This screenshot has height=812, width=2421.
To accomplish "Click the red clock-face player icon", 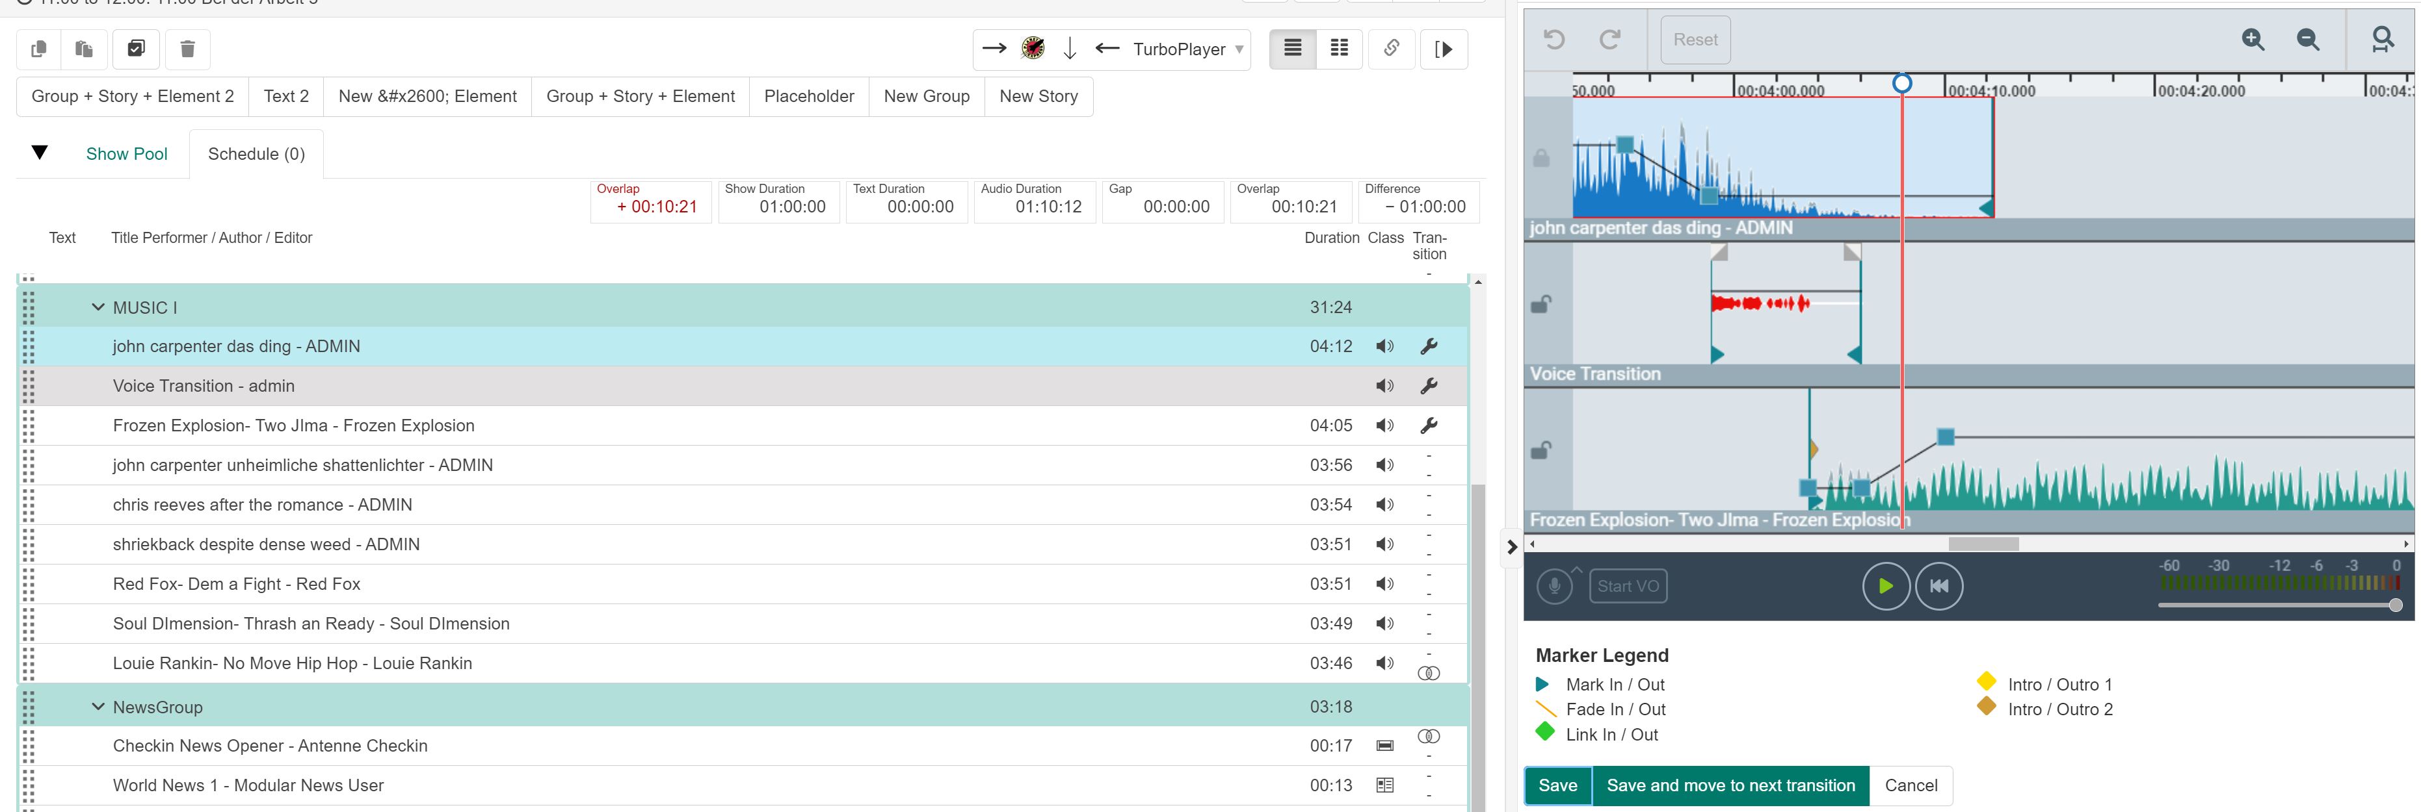I will coord(1033,48).
